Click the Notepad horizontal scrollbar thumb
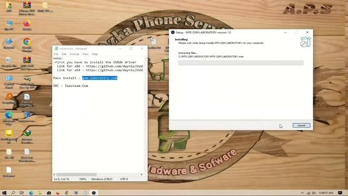The width and height of the screenshot is (348, 196). pos(76,174)
